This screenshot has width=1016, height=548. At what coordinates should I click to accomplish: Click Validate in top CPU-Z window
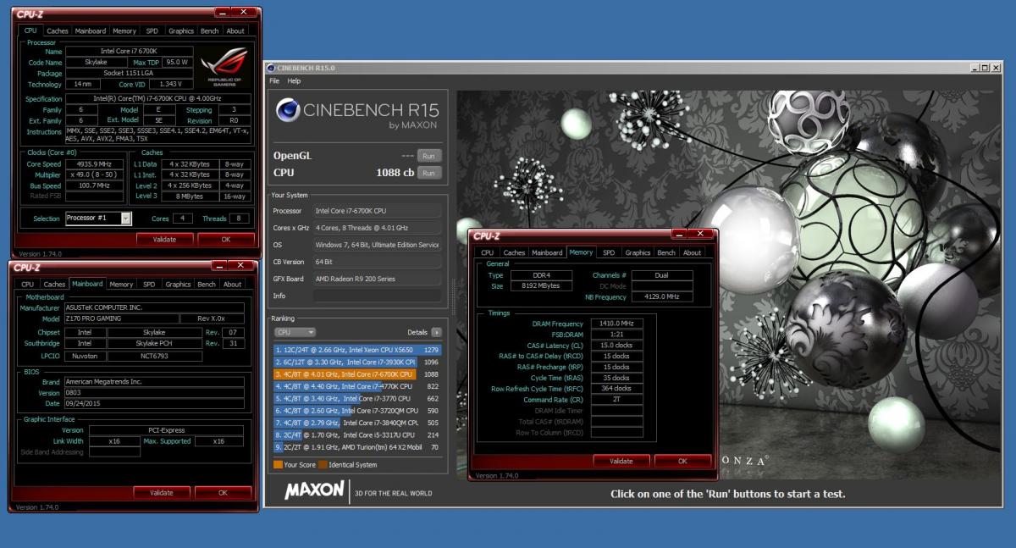tap(164, 240)
